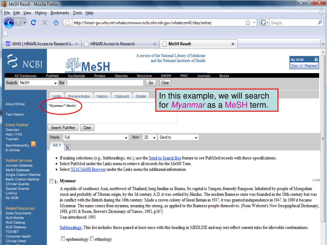
Task: Click Clear button below the query box
Action: coord(87,128)
